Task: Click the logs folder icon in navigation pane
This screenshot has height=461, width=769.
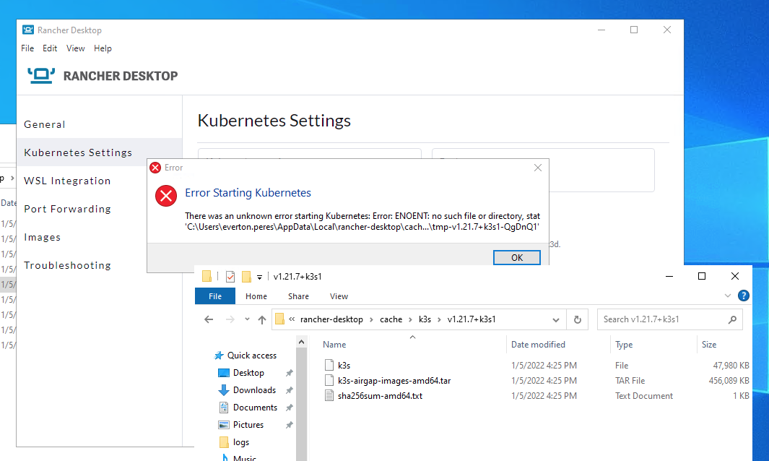Action: pyautogui.click(x=224, y=442)
